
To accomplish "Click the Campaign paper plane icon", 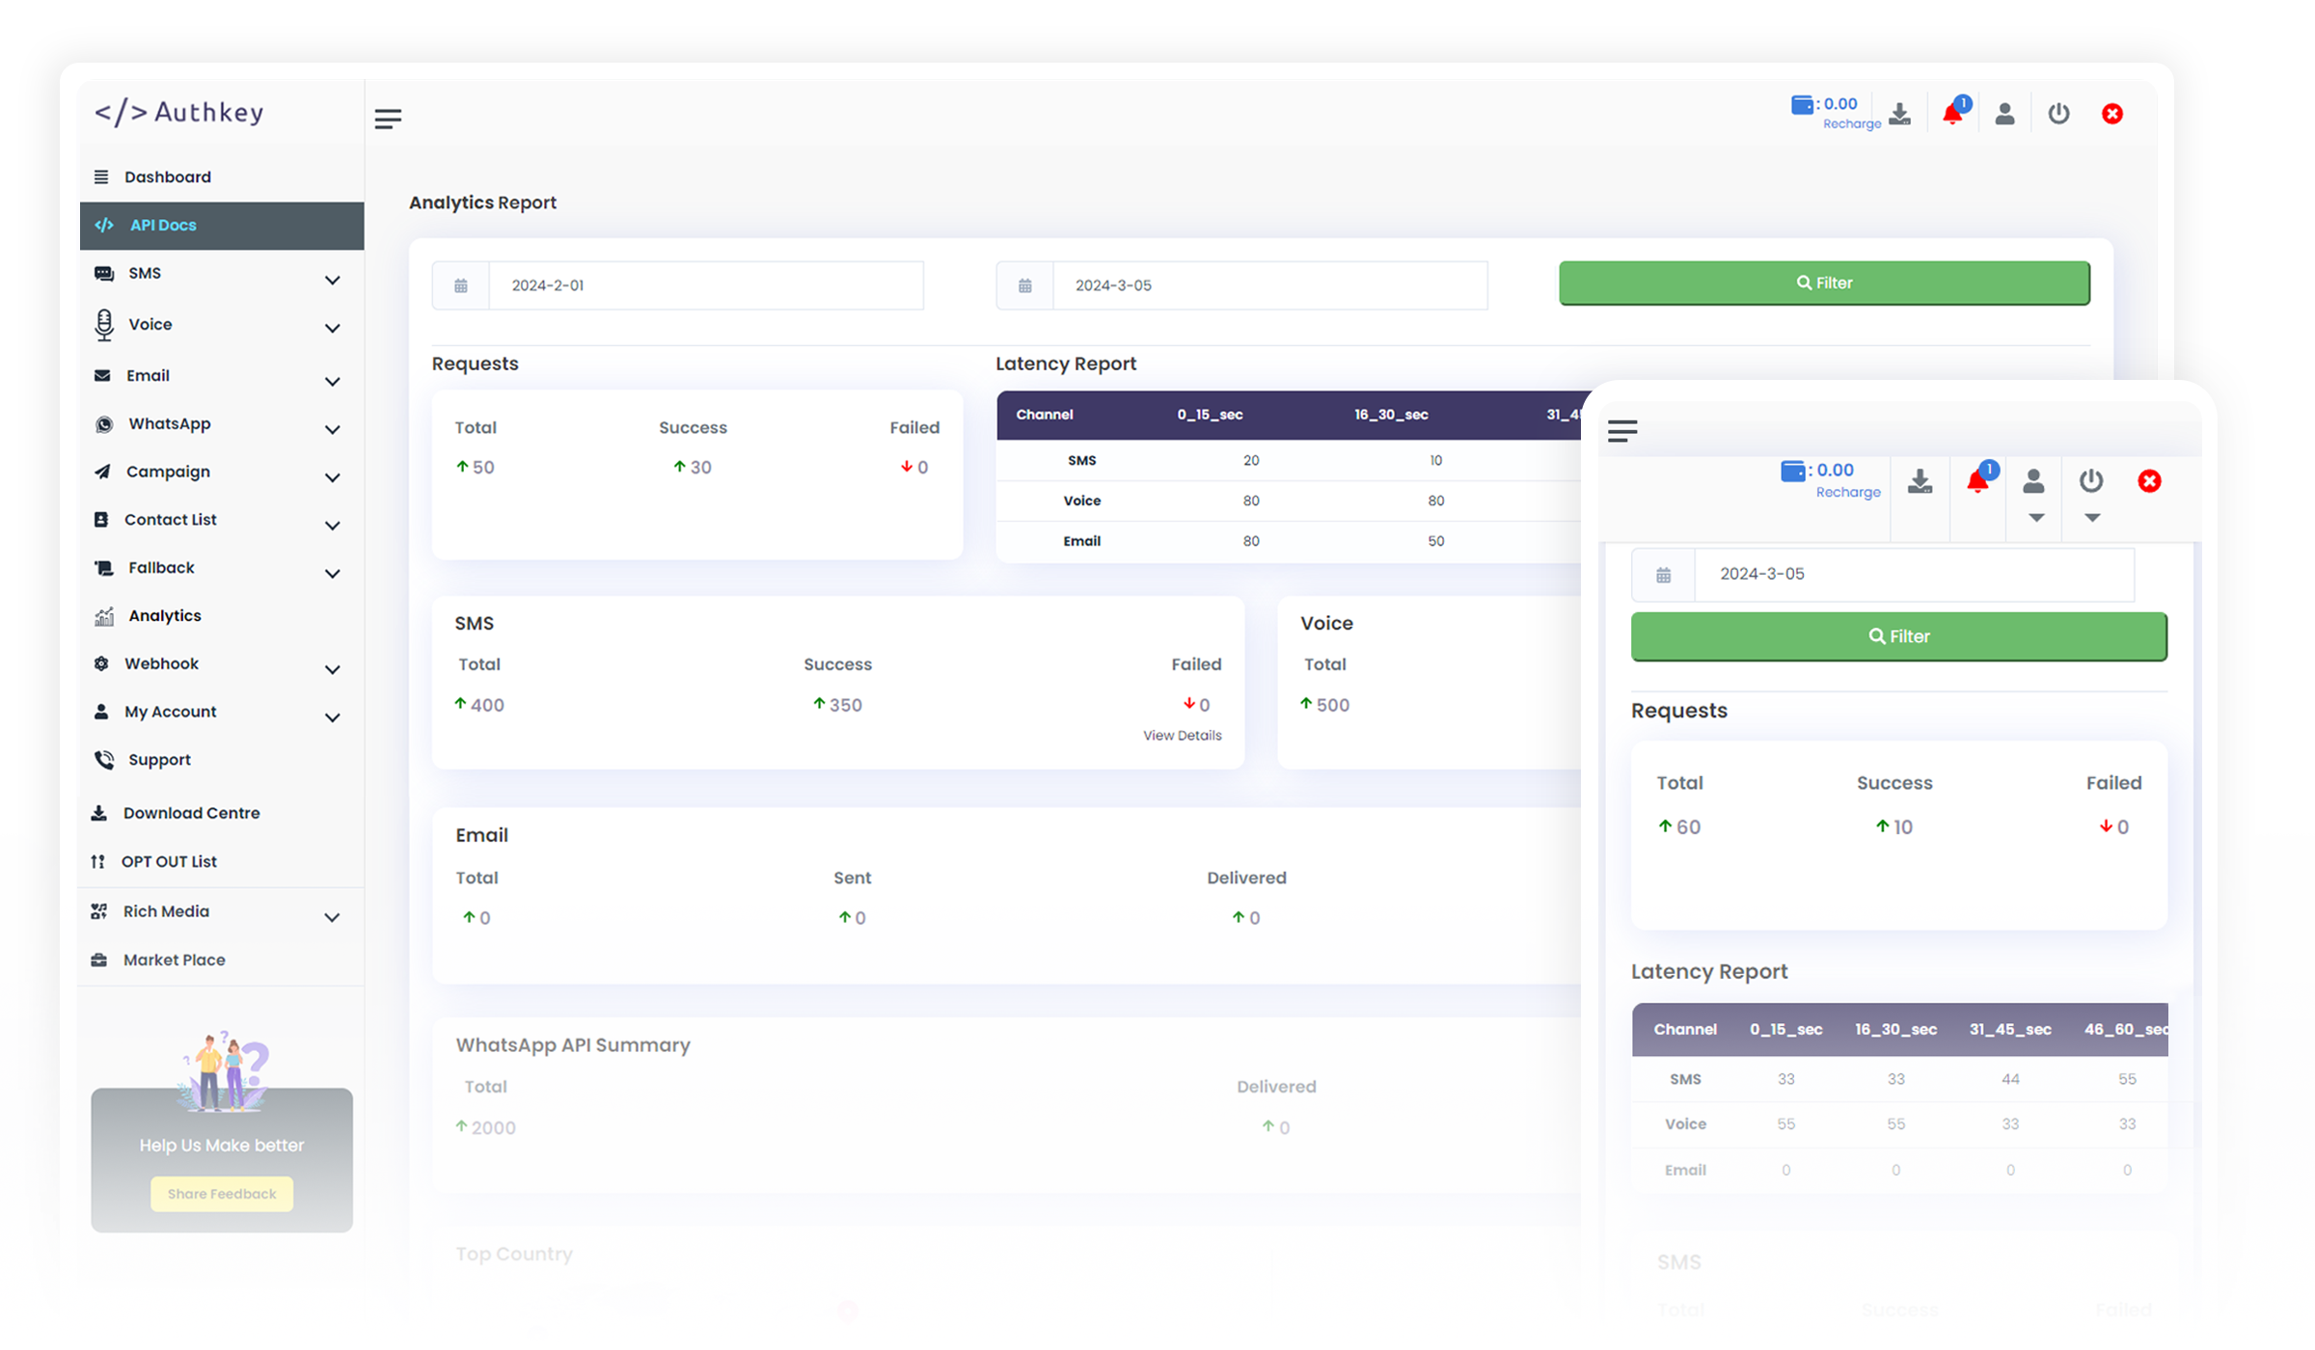I will pyautogui.click(x=102, y=472).
